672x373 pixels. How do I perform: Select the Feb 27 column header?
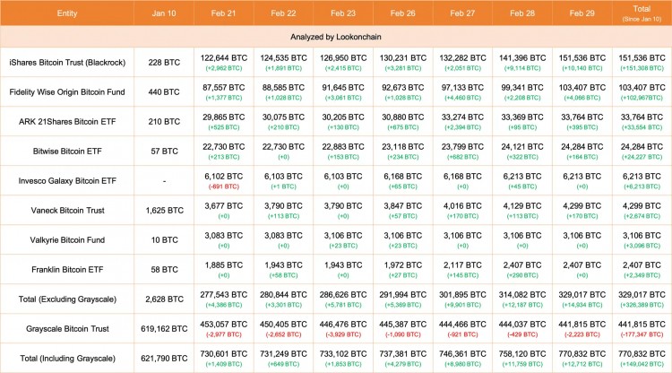click(x=462, y=13)
